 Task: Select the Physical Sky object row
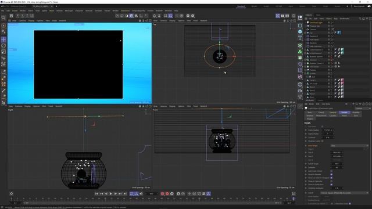pos(314,26)
